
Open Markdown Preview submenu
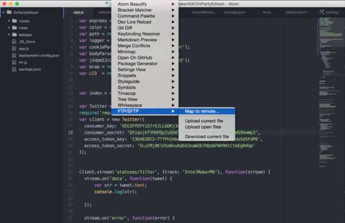pyautogui.click(x=145, y=40)
